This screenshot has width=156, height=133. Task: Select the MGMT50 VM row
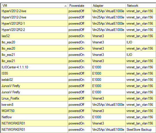coord(78,111)
